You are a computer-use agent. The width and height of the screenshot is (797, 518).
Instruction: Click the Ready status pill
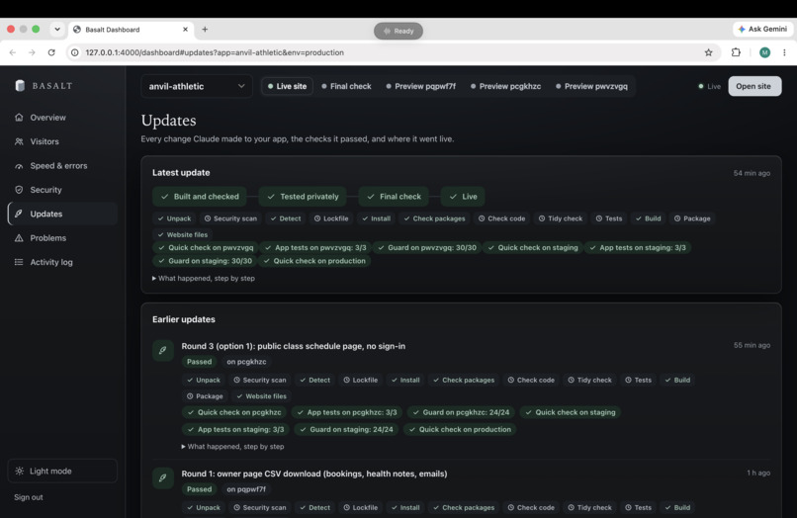(x=398, y=31)
